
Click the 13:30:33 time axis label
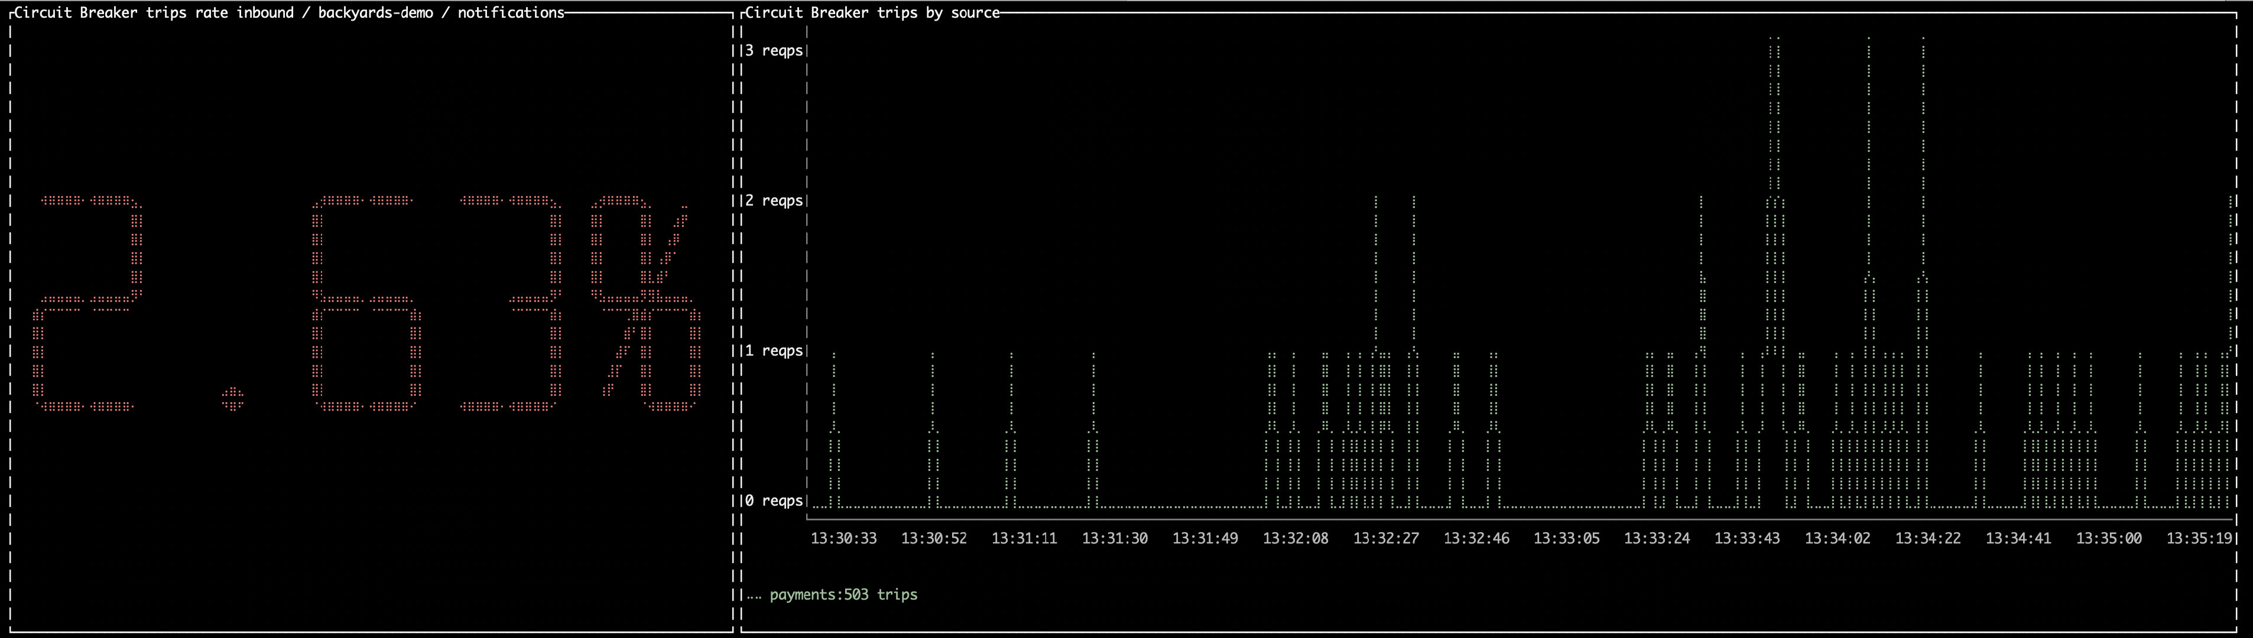coord(844,538)
